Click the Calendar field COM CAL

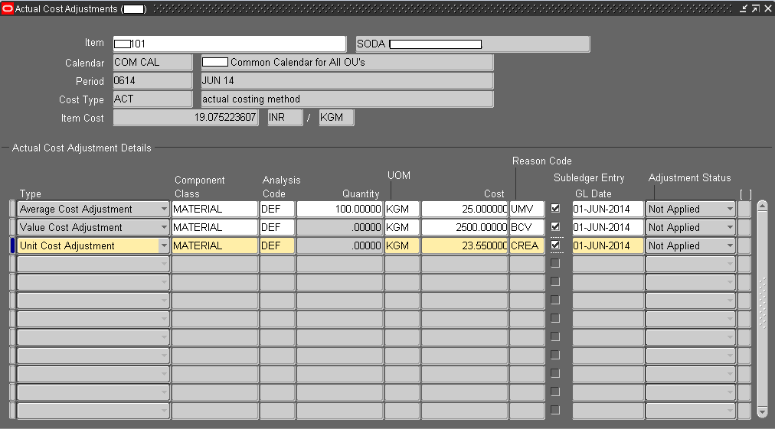coord(152,62)
